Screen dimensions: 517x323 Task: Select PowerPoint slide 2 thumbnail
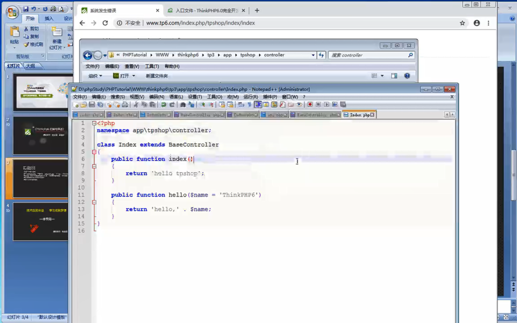click(x=40, y=135)
